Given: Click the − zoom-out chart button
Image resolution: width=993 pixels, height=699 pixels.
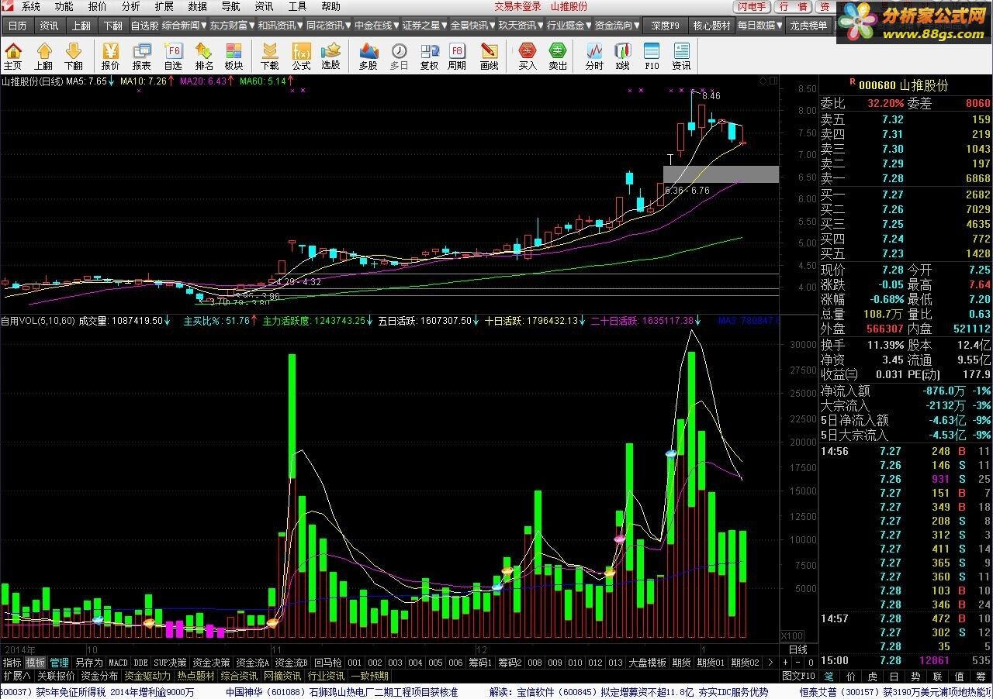Looking at the screenshot, I should tap(798, 663).
